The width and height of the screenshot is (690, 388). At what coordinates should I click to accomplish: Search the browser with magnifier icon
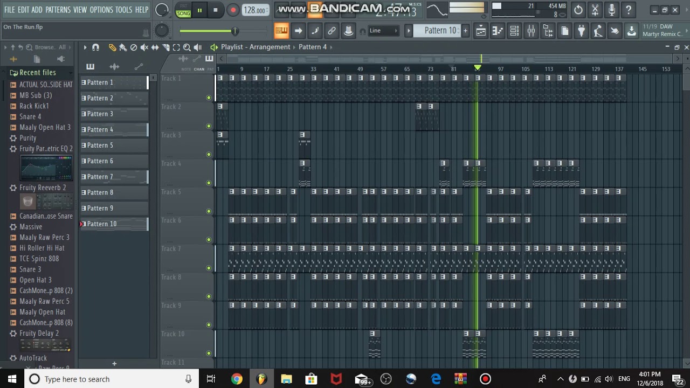30,47
